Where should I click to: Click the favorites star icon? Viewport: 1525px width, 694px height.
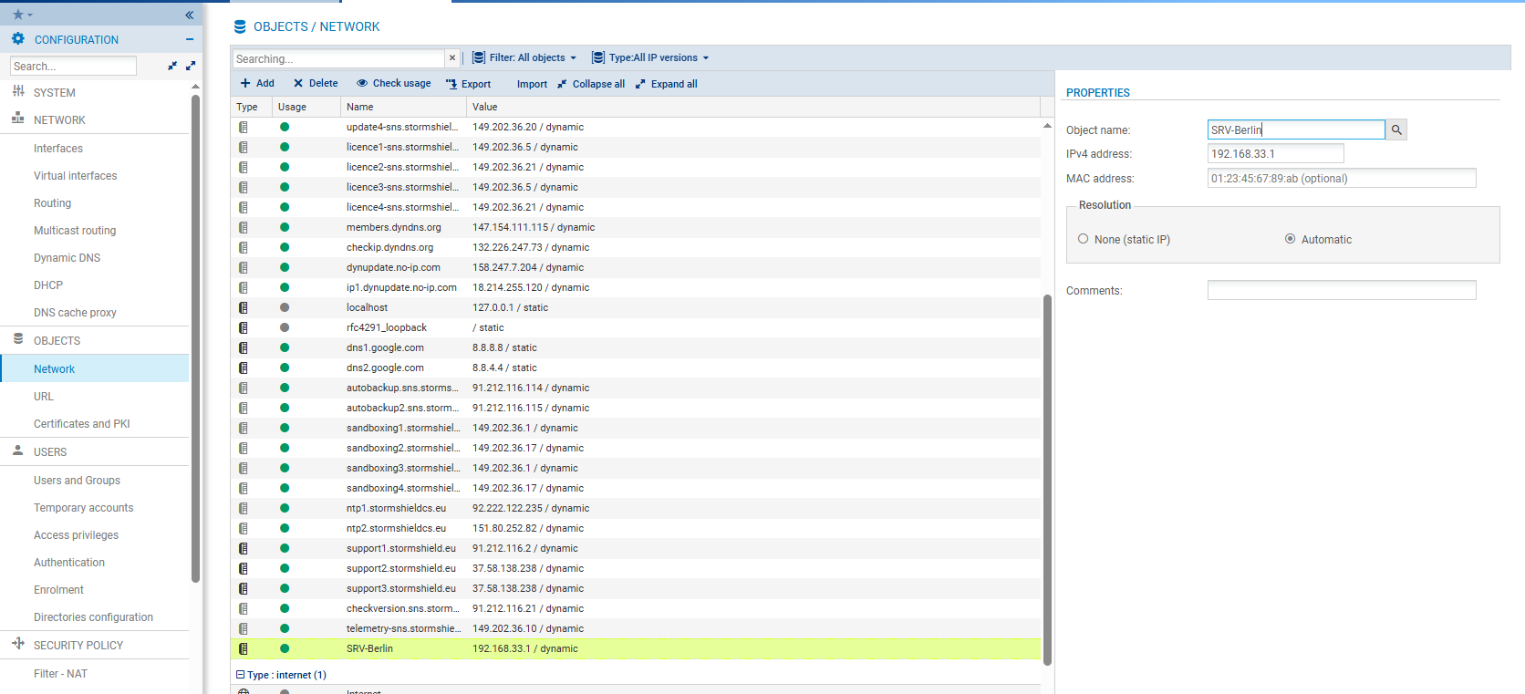tap(18, 15)
